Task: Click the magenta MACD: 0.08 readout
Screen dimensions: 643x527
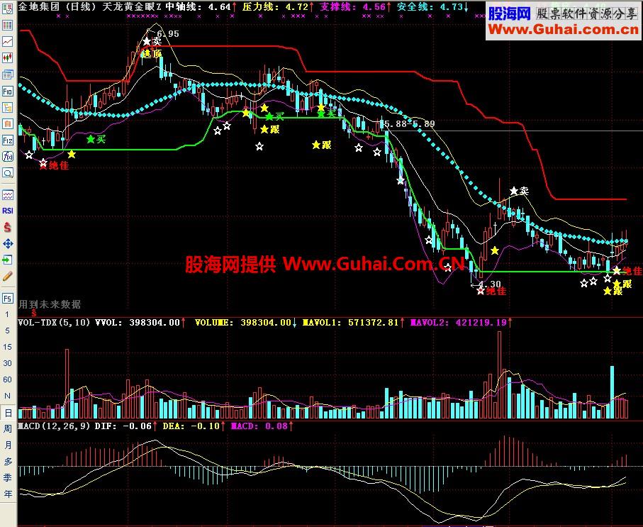Action: click(x=259, y=426)
